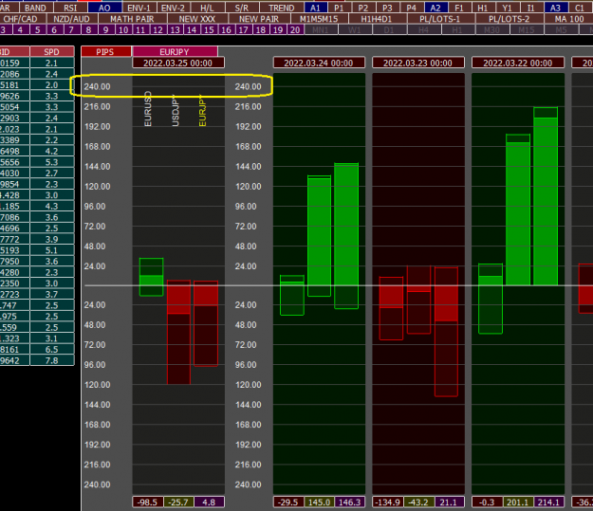Select the P2 button

coord(363,8)
